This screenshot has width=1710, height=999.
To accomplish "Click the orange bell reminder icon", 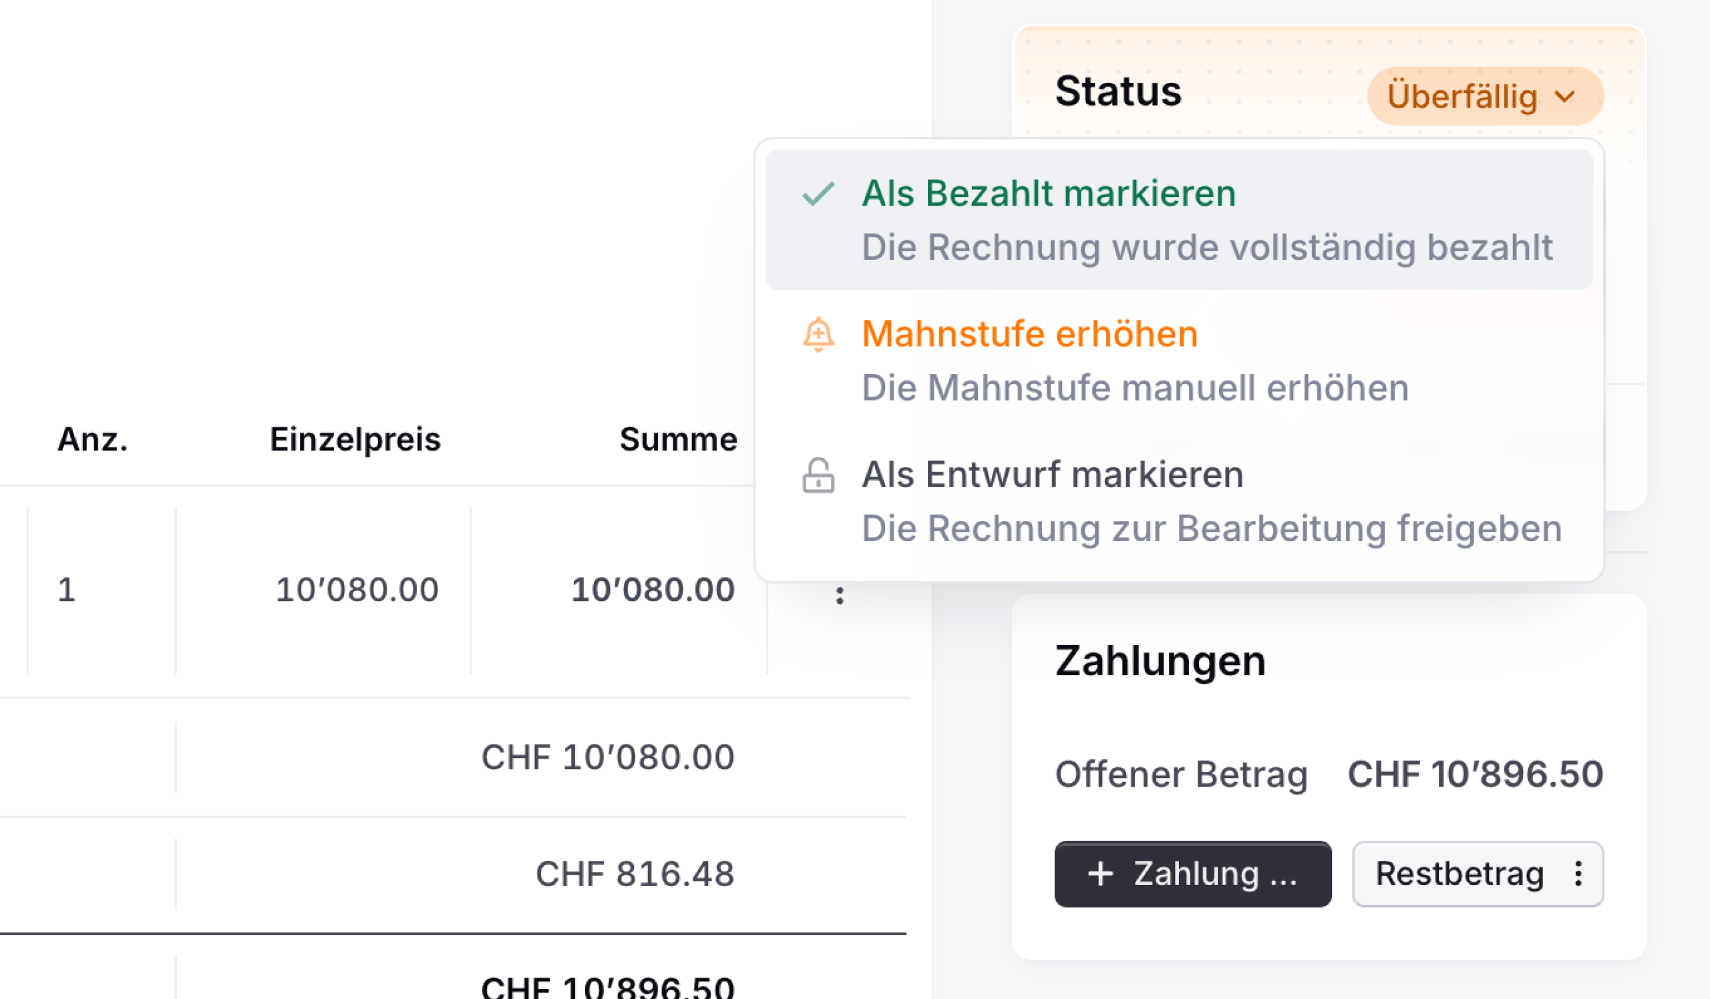I will [x=818, y=335].
